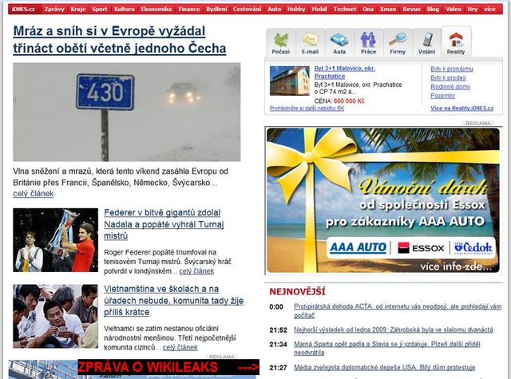
Task: Open Byt 3+1 Malovice listing link
Action: [344, 73]
